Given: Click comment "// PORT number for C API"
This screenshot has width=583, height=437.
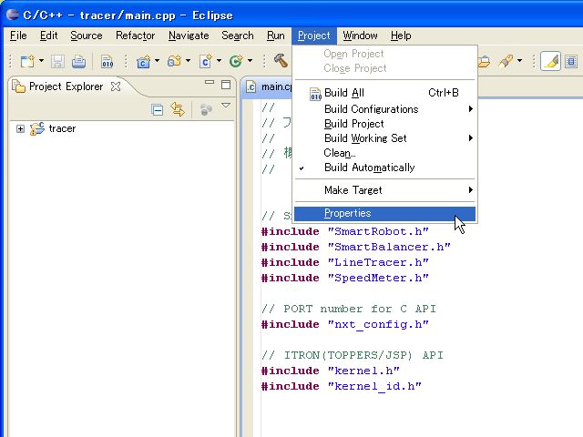Looking at the screenshot, I should [349, 309].
